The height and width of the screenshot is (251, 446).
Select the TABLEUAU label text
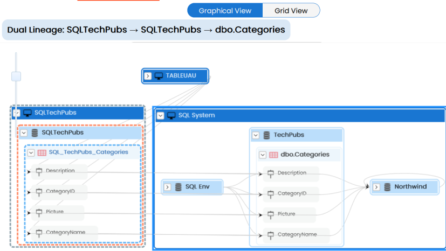181,75
